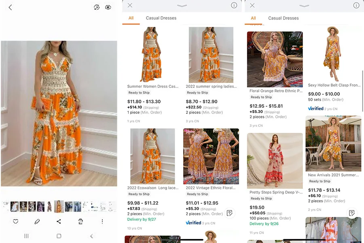The width and height of the screenshot is (364, 243).
Task: Share the dress photo
Action: click(x=59, y=222)
